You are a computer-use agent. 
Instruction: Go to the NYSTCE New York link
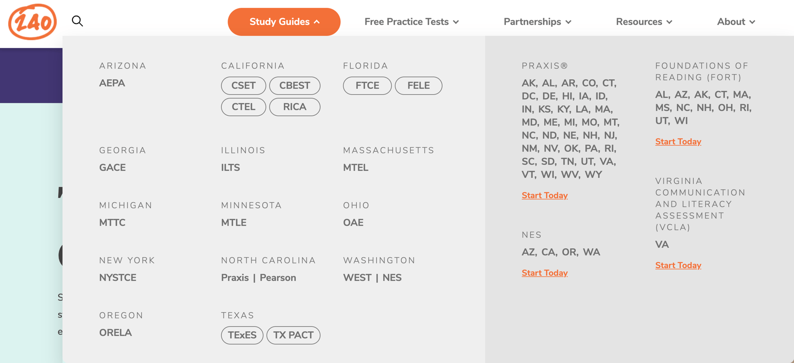118,278
